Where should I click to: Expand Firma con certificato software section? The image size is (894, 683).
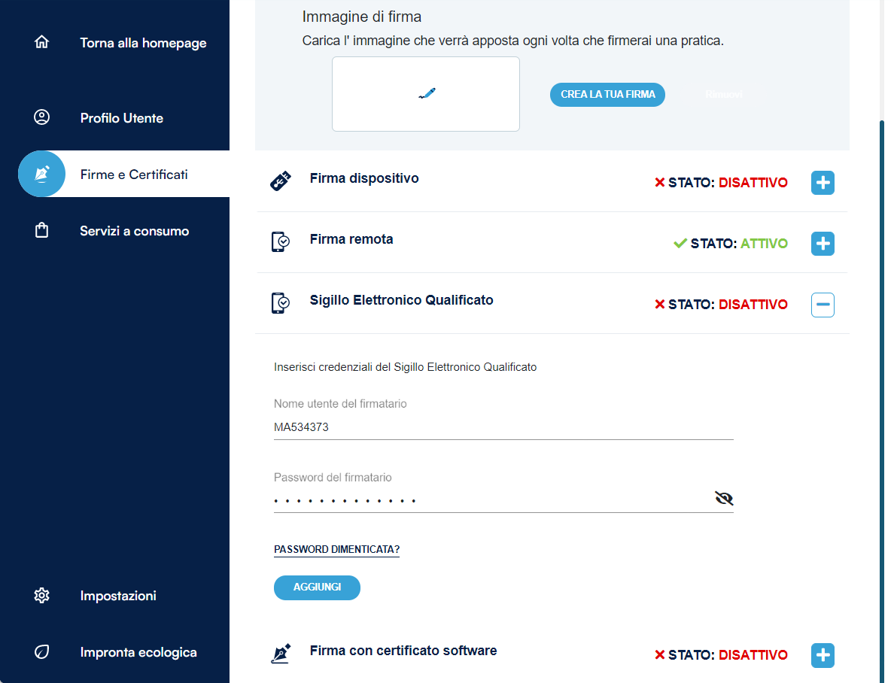click(823, 655)
